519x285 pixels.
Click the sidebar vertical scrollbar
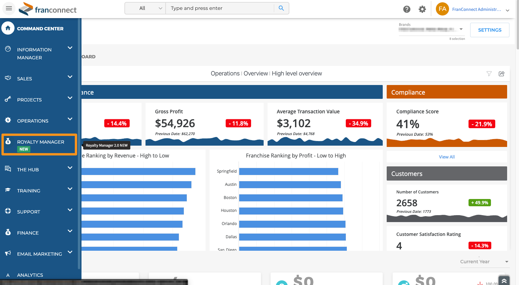79,144
